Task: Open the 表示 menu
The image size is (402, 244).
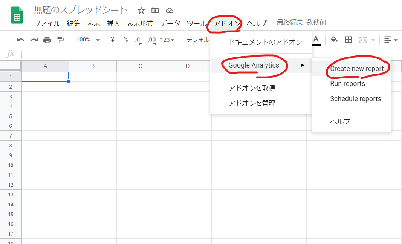Action: coord(93,23)
